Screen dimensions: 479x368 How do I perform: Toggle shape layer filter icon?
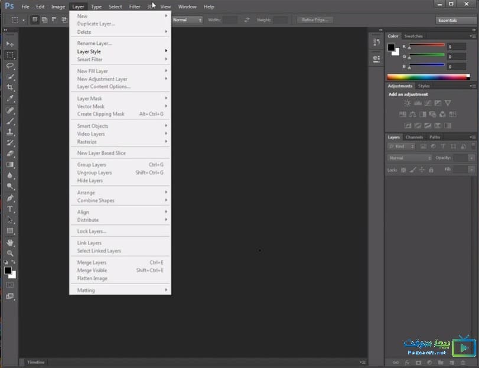click(454, 146)
